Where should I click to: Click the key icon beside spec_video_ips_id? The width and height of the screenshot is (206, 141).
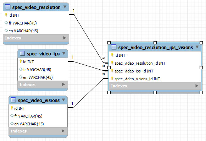(112, 71)
